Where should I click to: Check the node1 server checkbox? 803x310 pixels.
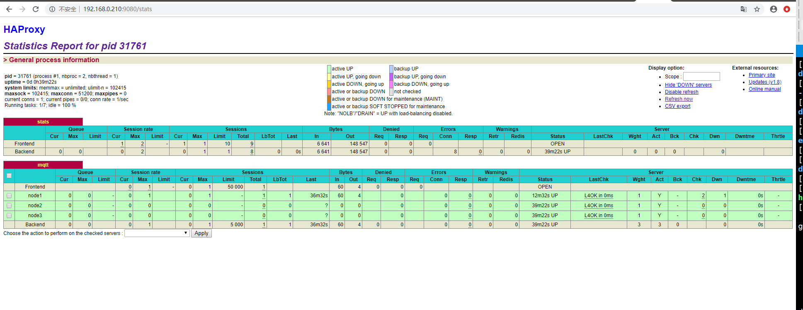click(x=9, y=196)
